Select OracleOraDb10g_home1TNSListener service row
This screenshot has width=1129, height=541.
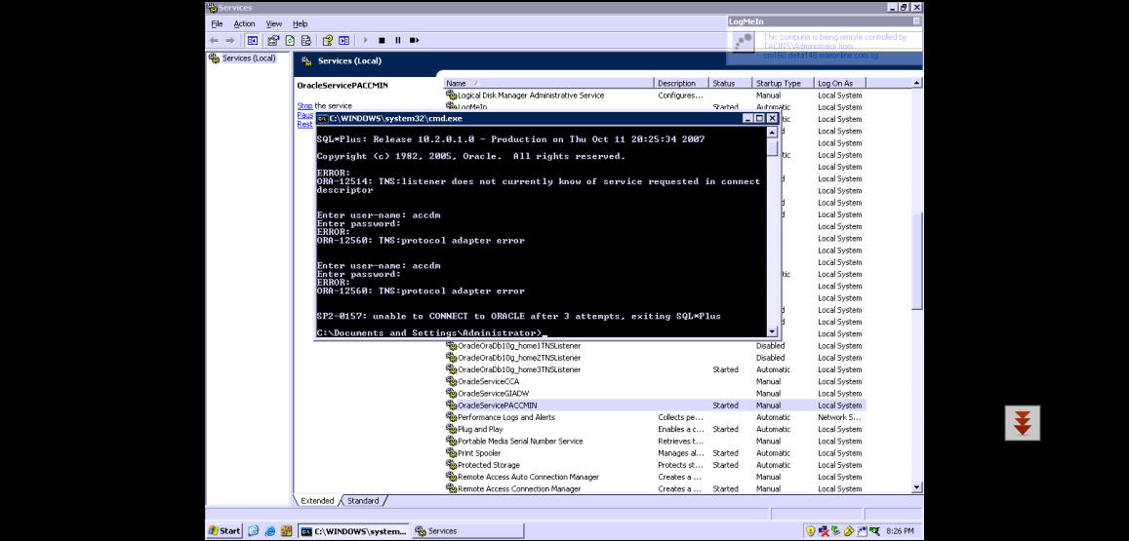655,346
